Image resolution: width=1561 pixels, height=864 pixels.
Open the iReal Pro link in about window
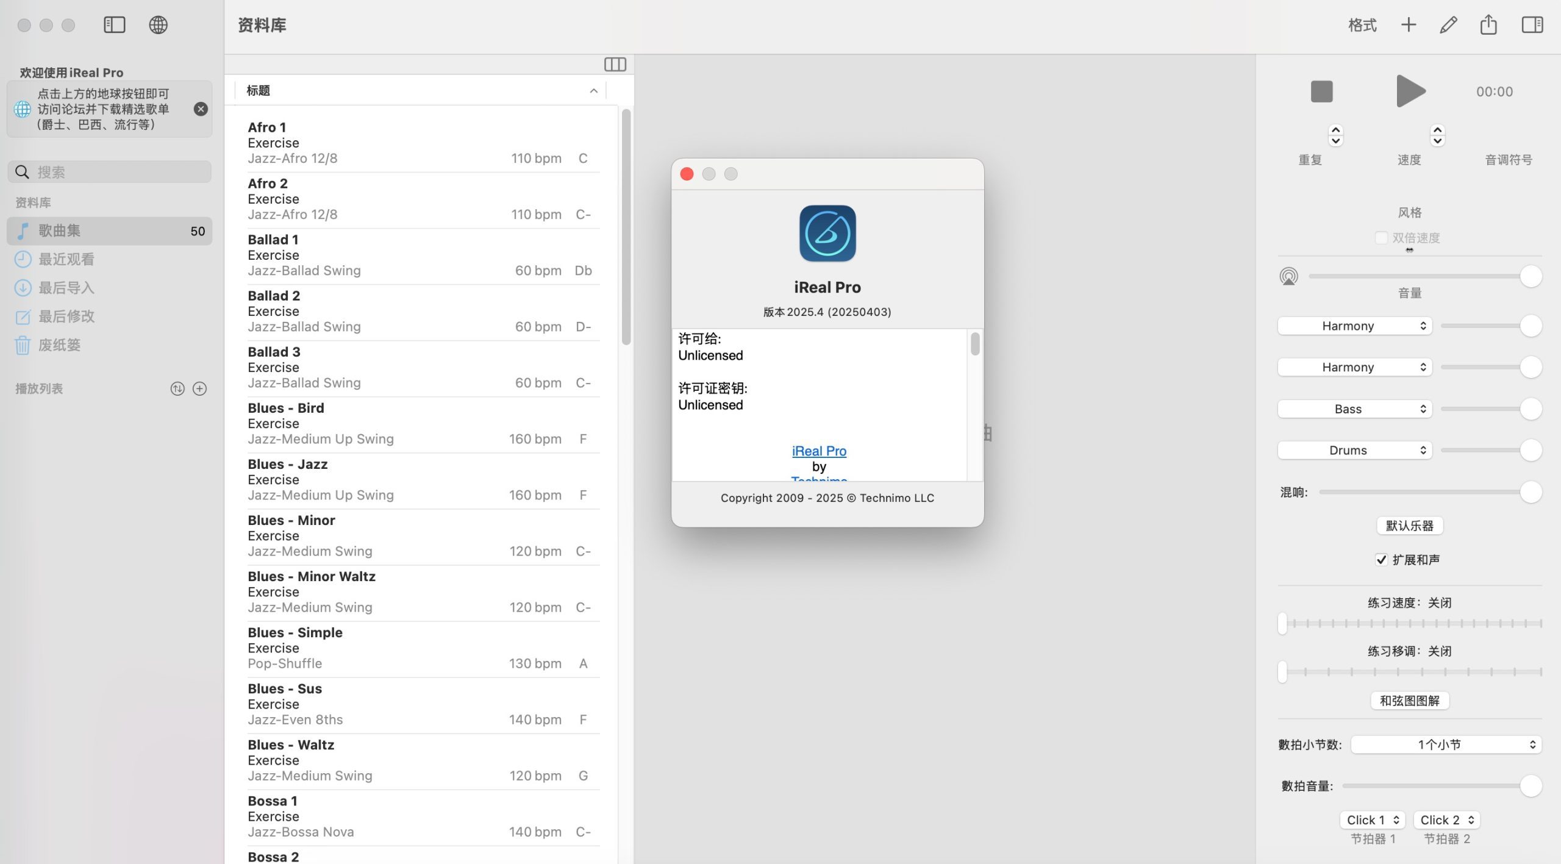(819, 451)
